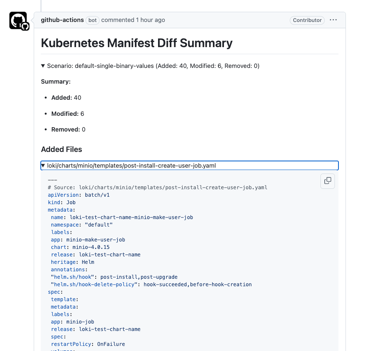371x351 pixels.
Task: Click the '# Source:' comment line
Action: click(x=157, y=187)
